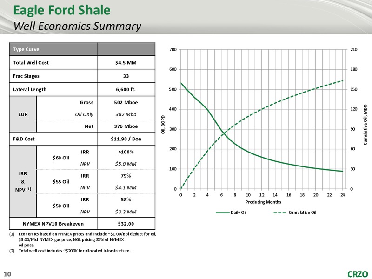Select the ">100%" IRR value
This screenshot has height=279, width=372.
126,152
